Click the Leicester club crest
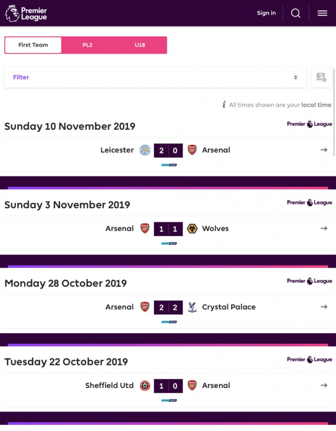Screen dimensions: 336x431 pyautogui.click(x=145, y=150)
